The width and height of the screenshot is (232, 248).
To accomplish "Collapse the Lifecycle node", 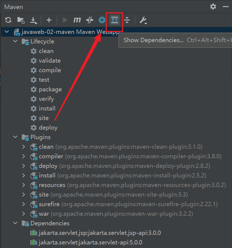I will [15, 41].
